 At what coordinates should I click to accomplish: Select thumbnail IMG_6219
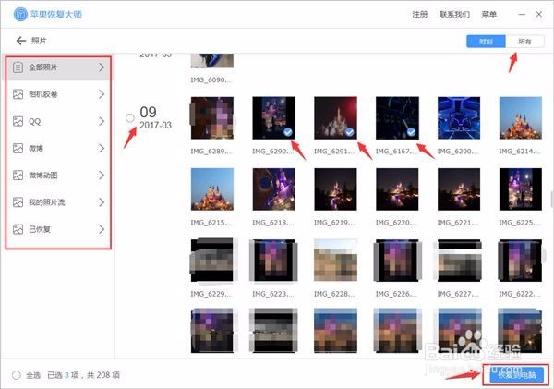tap(335, 189)
